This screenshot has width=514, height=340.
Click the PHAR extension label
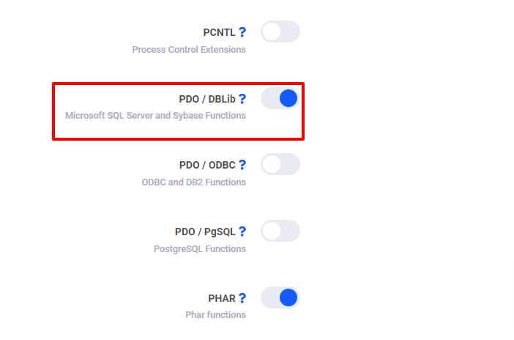coord(222,298)
